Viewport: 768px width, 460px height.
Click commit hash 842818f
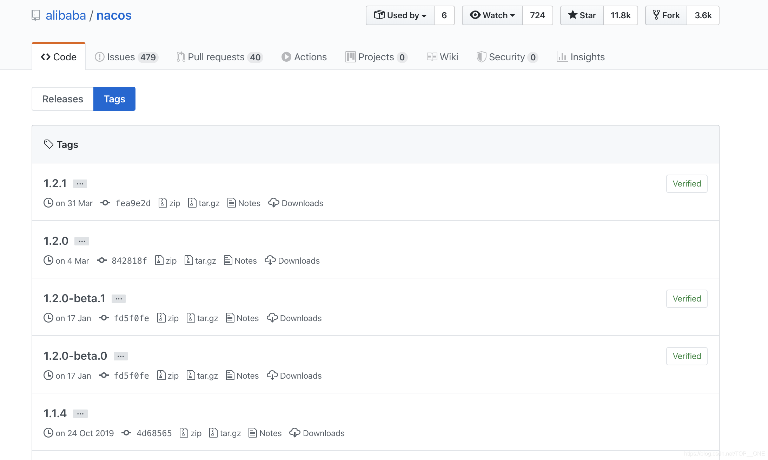[x=129, y=261]
